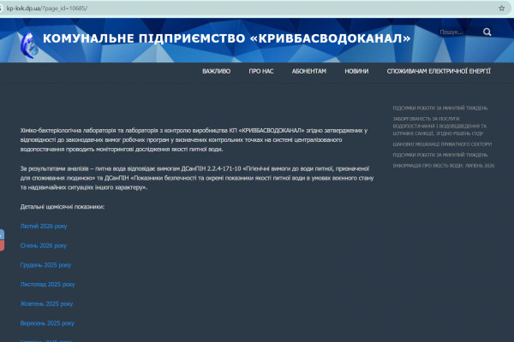Open the АБОНЕНТАМ menu
Viewport: 514px width, 342px height.
click(309, 71)
